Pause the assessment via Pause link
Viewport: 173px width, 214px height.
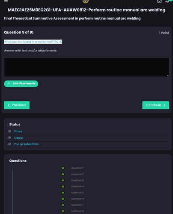coord(18,131)
